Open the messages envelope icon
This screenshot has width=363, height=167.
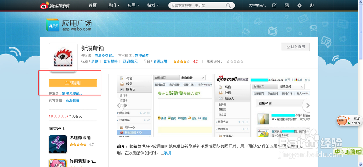(x=287, y=5)
